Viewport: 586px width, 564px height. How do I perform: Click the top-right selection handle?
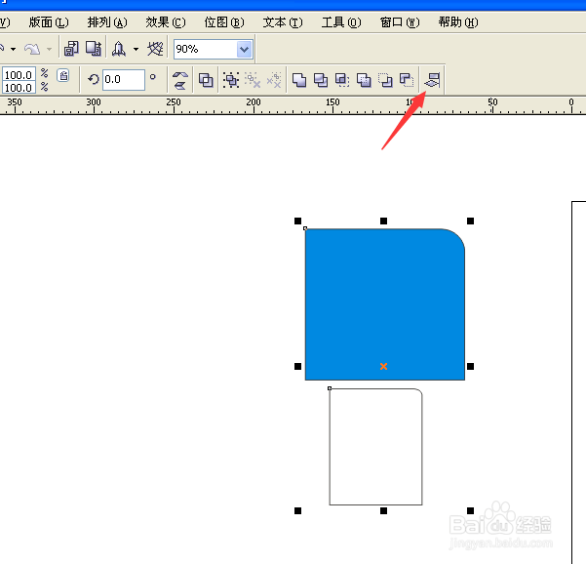(x=470, y=222)
